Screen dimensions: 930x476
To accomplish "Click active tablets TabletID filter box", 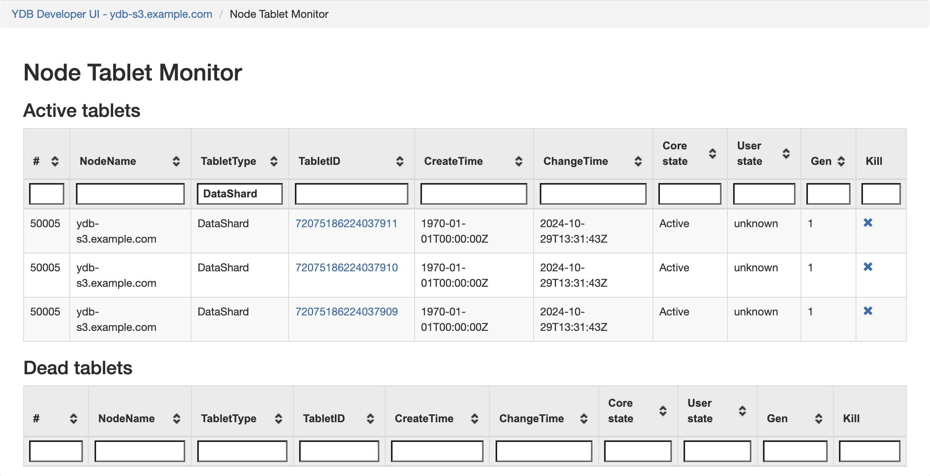I will (351, 193).
